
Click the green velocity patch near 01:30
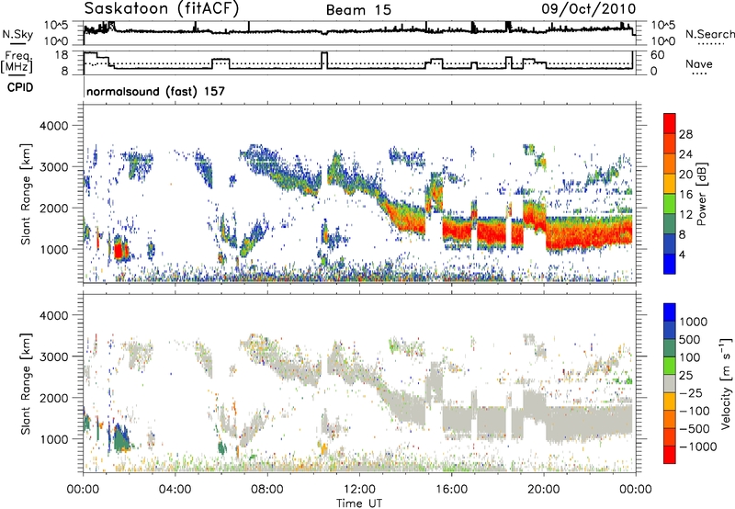pyautogui.click(x=122, y=441)
